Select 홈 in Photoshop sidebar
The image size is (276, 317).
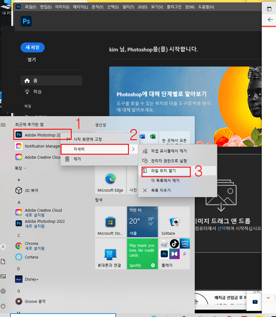tap(51, 80)
